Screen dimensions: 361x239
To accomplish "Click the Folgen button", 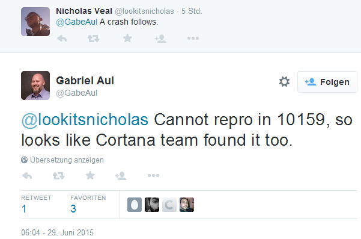I will [x=327, y=82].
